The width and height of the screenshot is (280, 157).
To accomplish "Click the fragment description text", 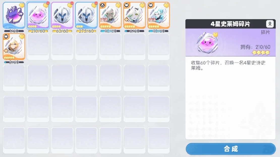I will pyautogui.click(x=228, y=65).
